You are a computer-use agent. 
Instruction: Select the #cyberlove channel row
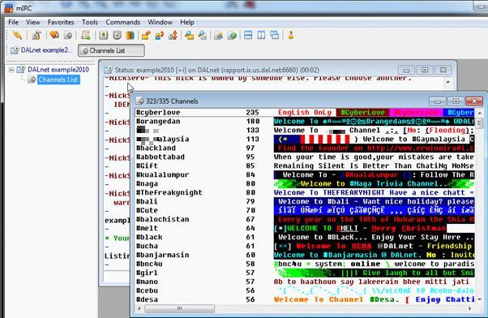click(305, 112)
